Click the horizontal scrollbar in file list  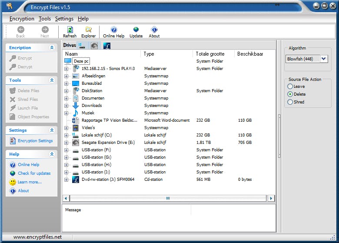click(168, 198)
